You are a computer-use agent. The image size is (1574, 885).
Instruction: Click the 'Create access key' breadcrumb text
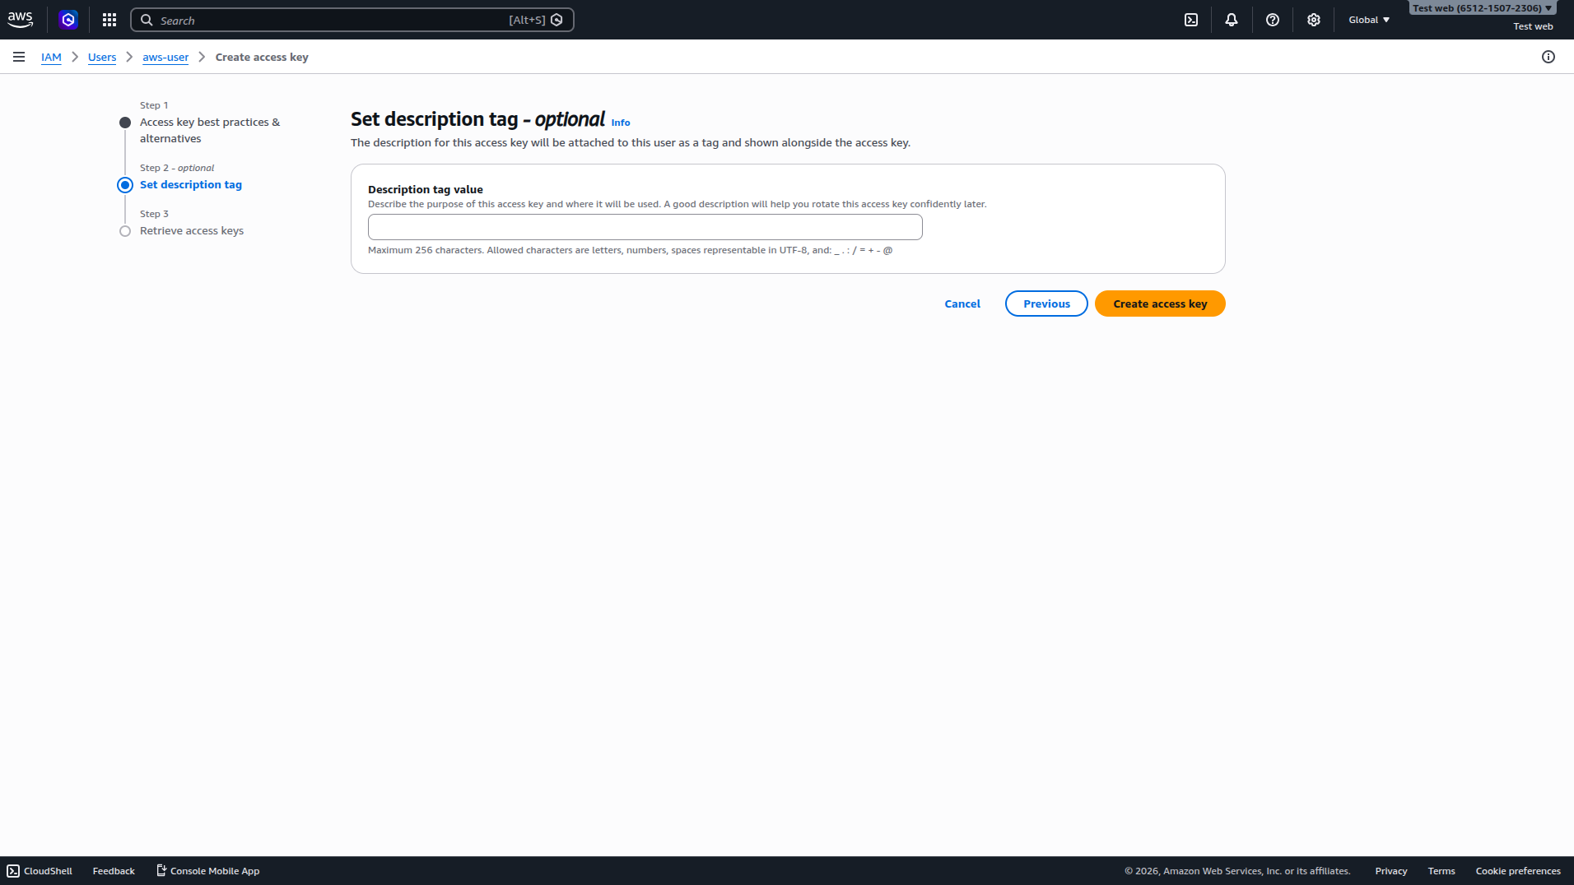coord(262,57)
